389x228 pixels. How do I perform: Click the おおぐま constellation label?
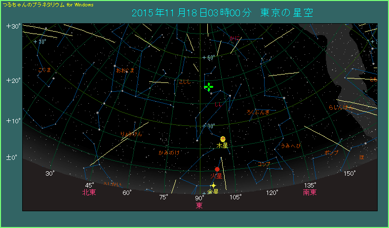click(x=125, y=71)
